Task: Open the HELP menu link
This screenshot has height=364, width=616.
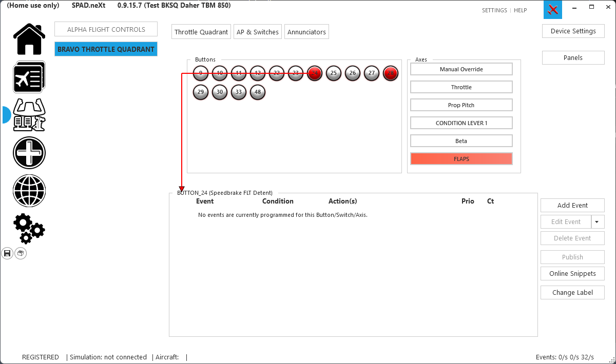Action: [521, 10]
